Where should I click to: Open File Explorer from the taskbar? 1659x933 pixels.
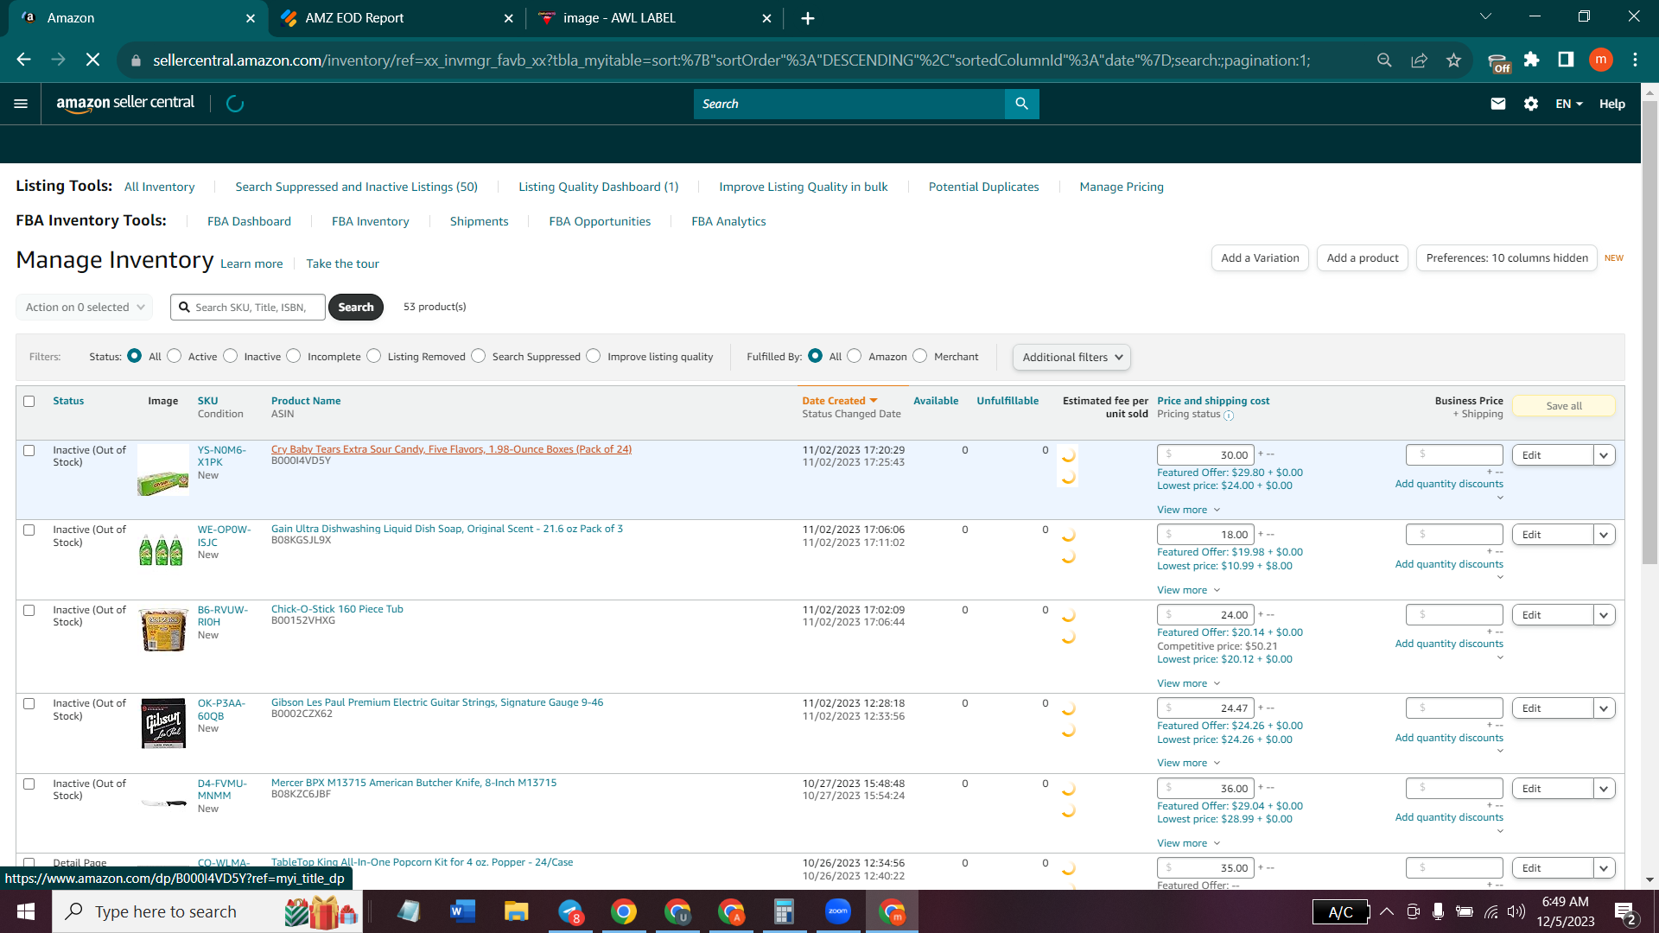pyautogui.click(x=517, y=911)
